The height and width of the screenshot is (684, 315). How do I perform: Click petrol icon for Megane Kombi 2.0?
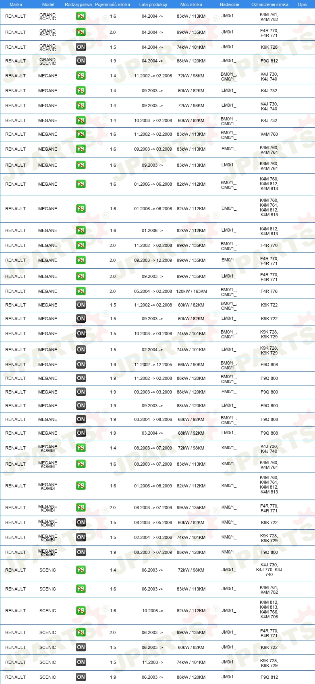tap(81, 508)
